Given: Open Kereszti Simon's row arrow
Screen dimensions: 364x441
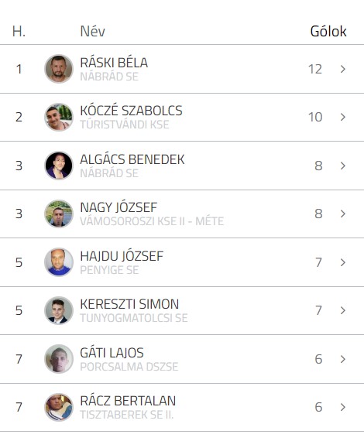Looking at the screenshot, I should [342, 310].
